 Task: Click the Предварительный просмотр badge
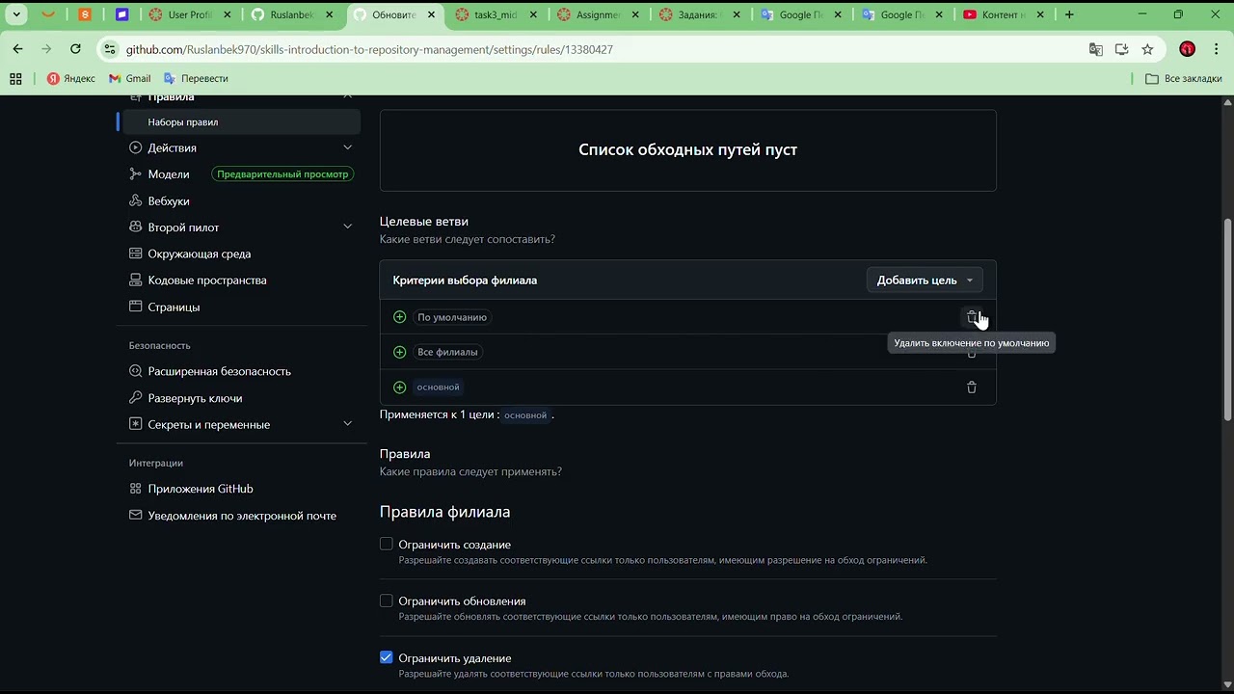click(282, 174)
